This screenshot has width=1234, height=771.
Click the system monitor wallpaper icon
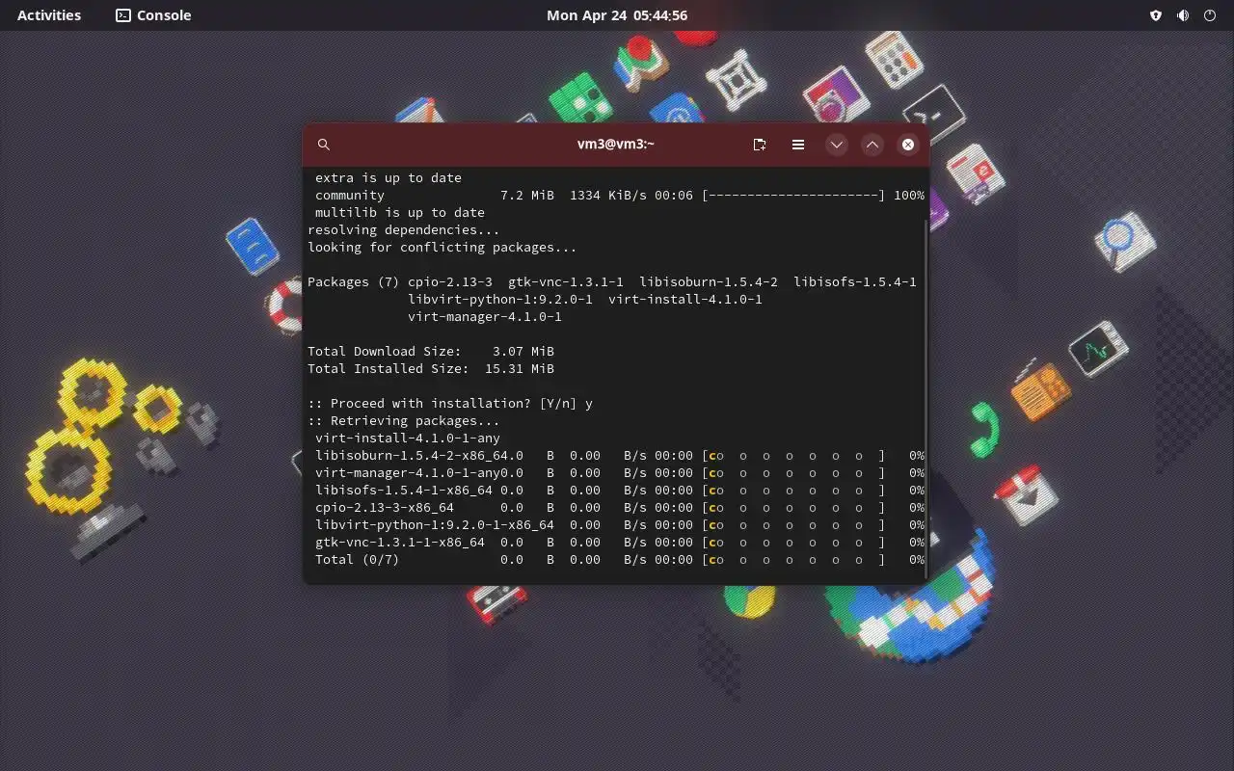click(x=1098, y=349)
